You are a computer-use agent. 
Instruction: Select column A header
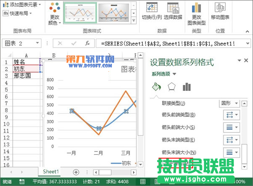(26, 55)
